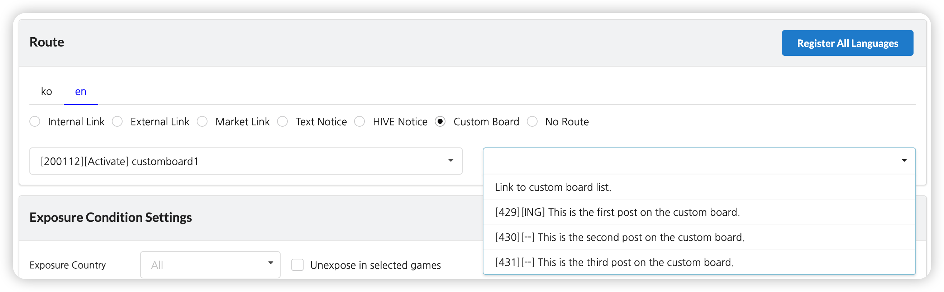
Task: Pick the Text Notice route option
Action: point(282,121)
